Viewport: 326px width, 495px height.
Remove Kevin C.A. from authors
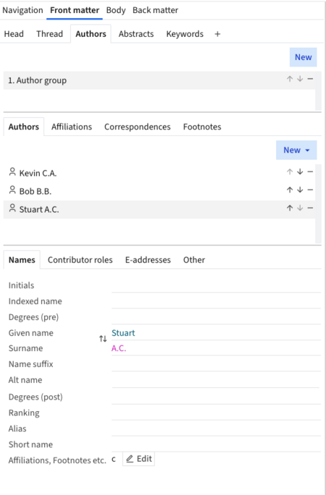click(x=310, y=172)
